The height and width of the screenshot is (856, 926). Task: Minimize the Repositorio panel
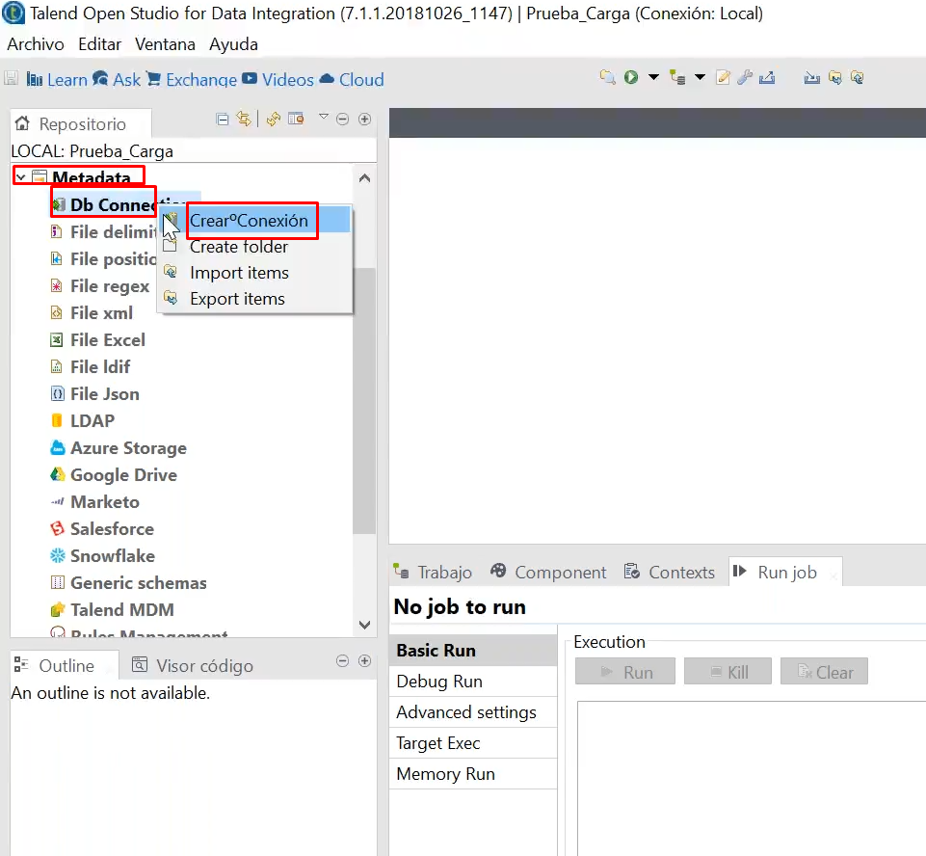pyautogui.click(x=342, y=120)
